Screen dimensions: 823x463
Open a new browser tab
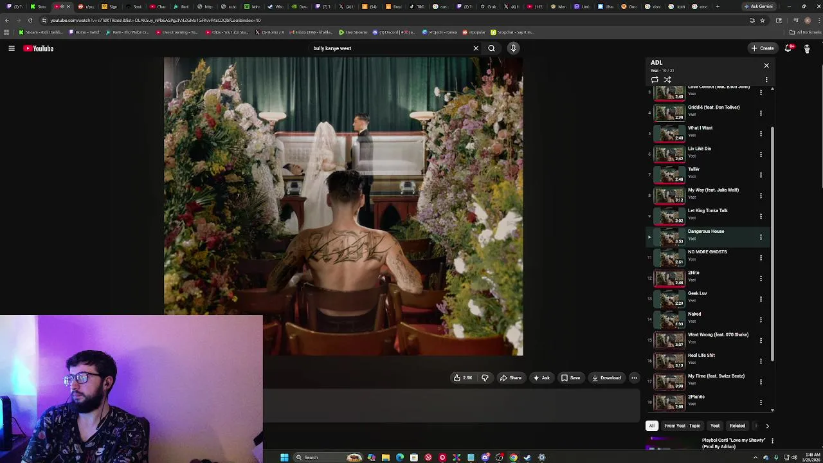click(x=718, y=6)
